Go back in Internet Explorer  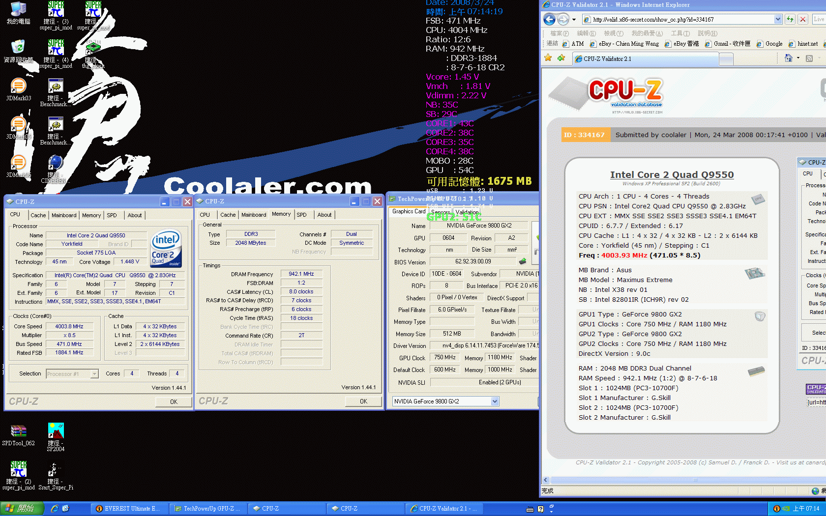[x=550, y=19]
